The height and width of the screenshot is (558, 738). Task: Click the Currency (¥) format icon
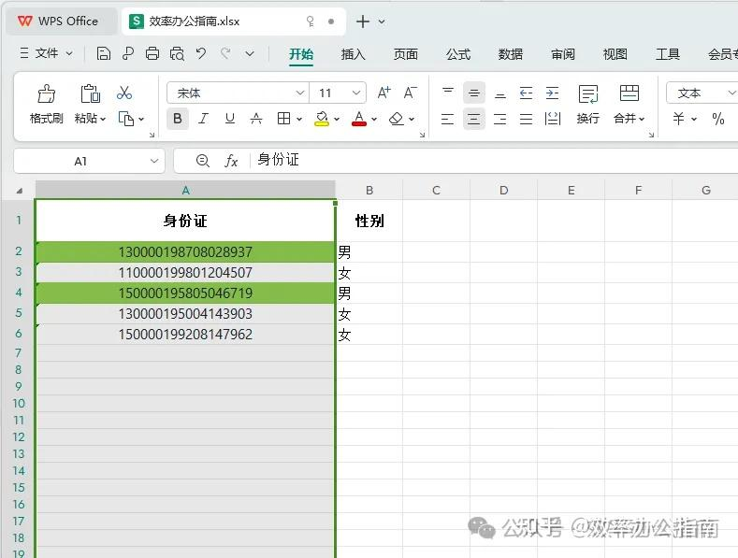pos(678,119)
